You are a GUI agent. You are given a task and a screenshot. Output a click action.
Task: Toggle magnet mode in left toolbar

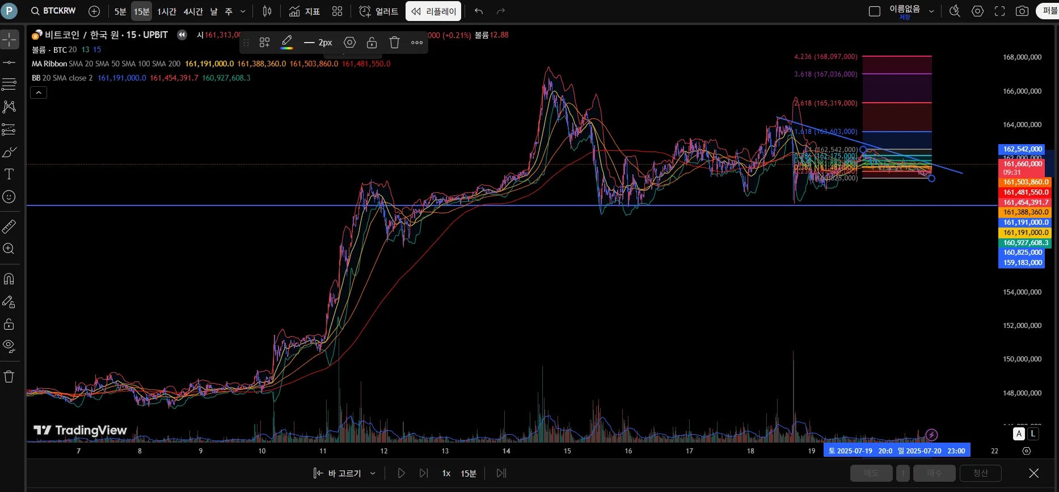coord(10,279)
